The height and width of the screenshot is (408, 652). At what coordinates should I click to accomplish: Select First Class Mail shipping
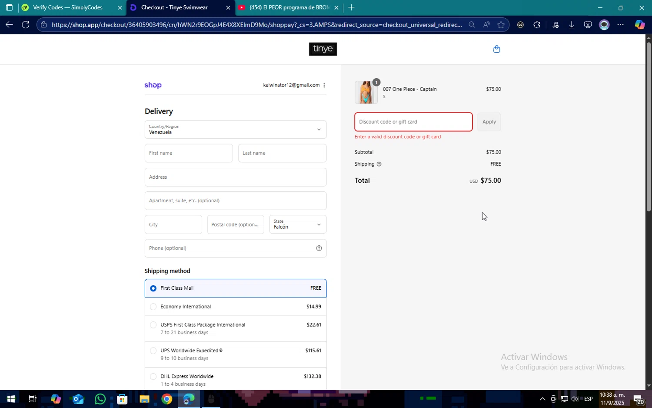click(236, 288)
